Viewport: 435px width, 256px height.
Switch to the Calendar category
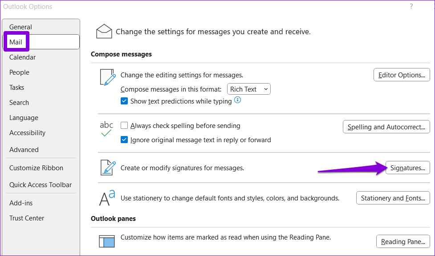click(x=22, y=57)
